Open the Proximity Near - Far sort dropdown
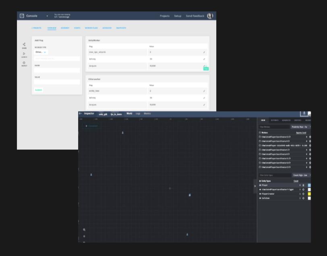 [x=301, y=127]
